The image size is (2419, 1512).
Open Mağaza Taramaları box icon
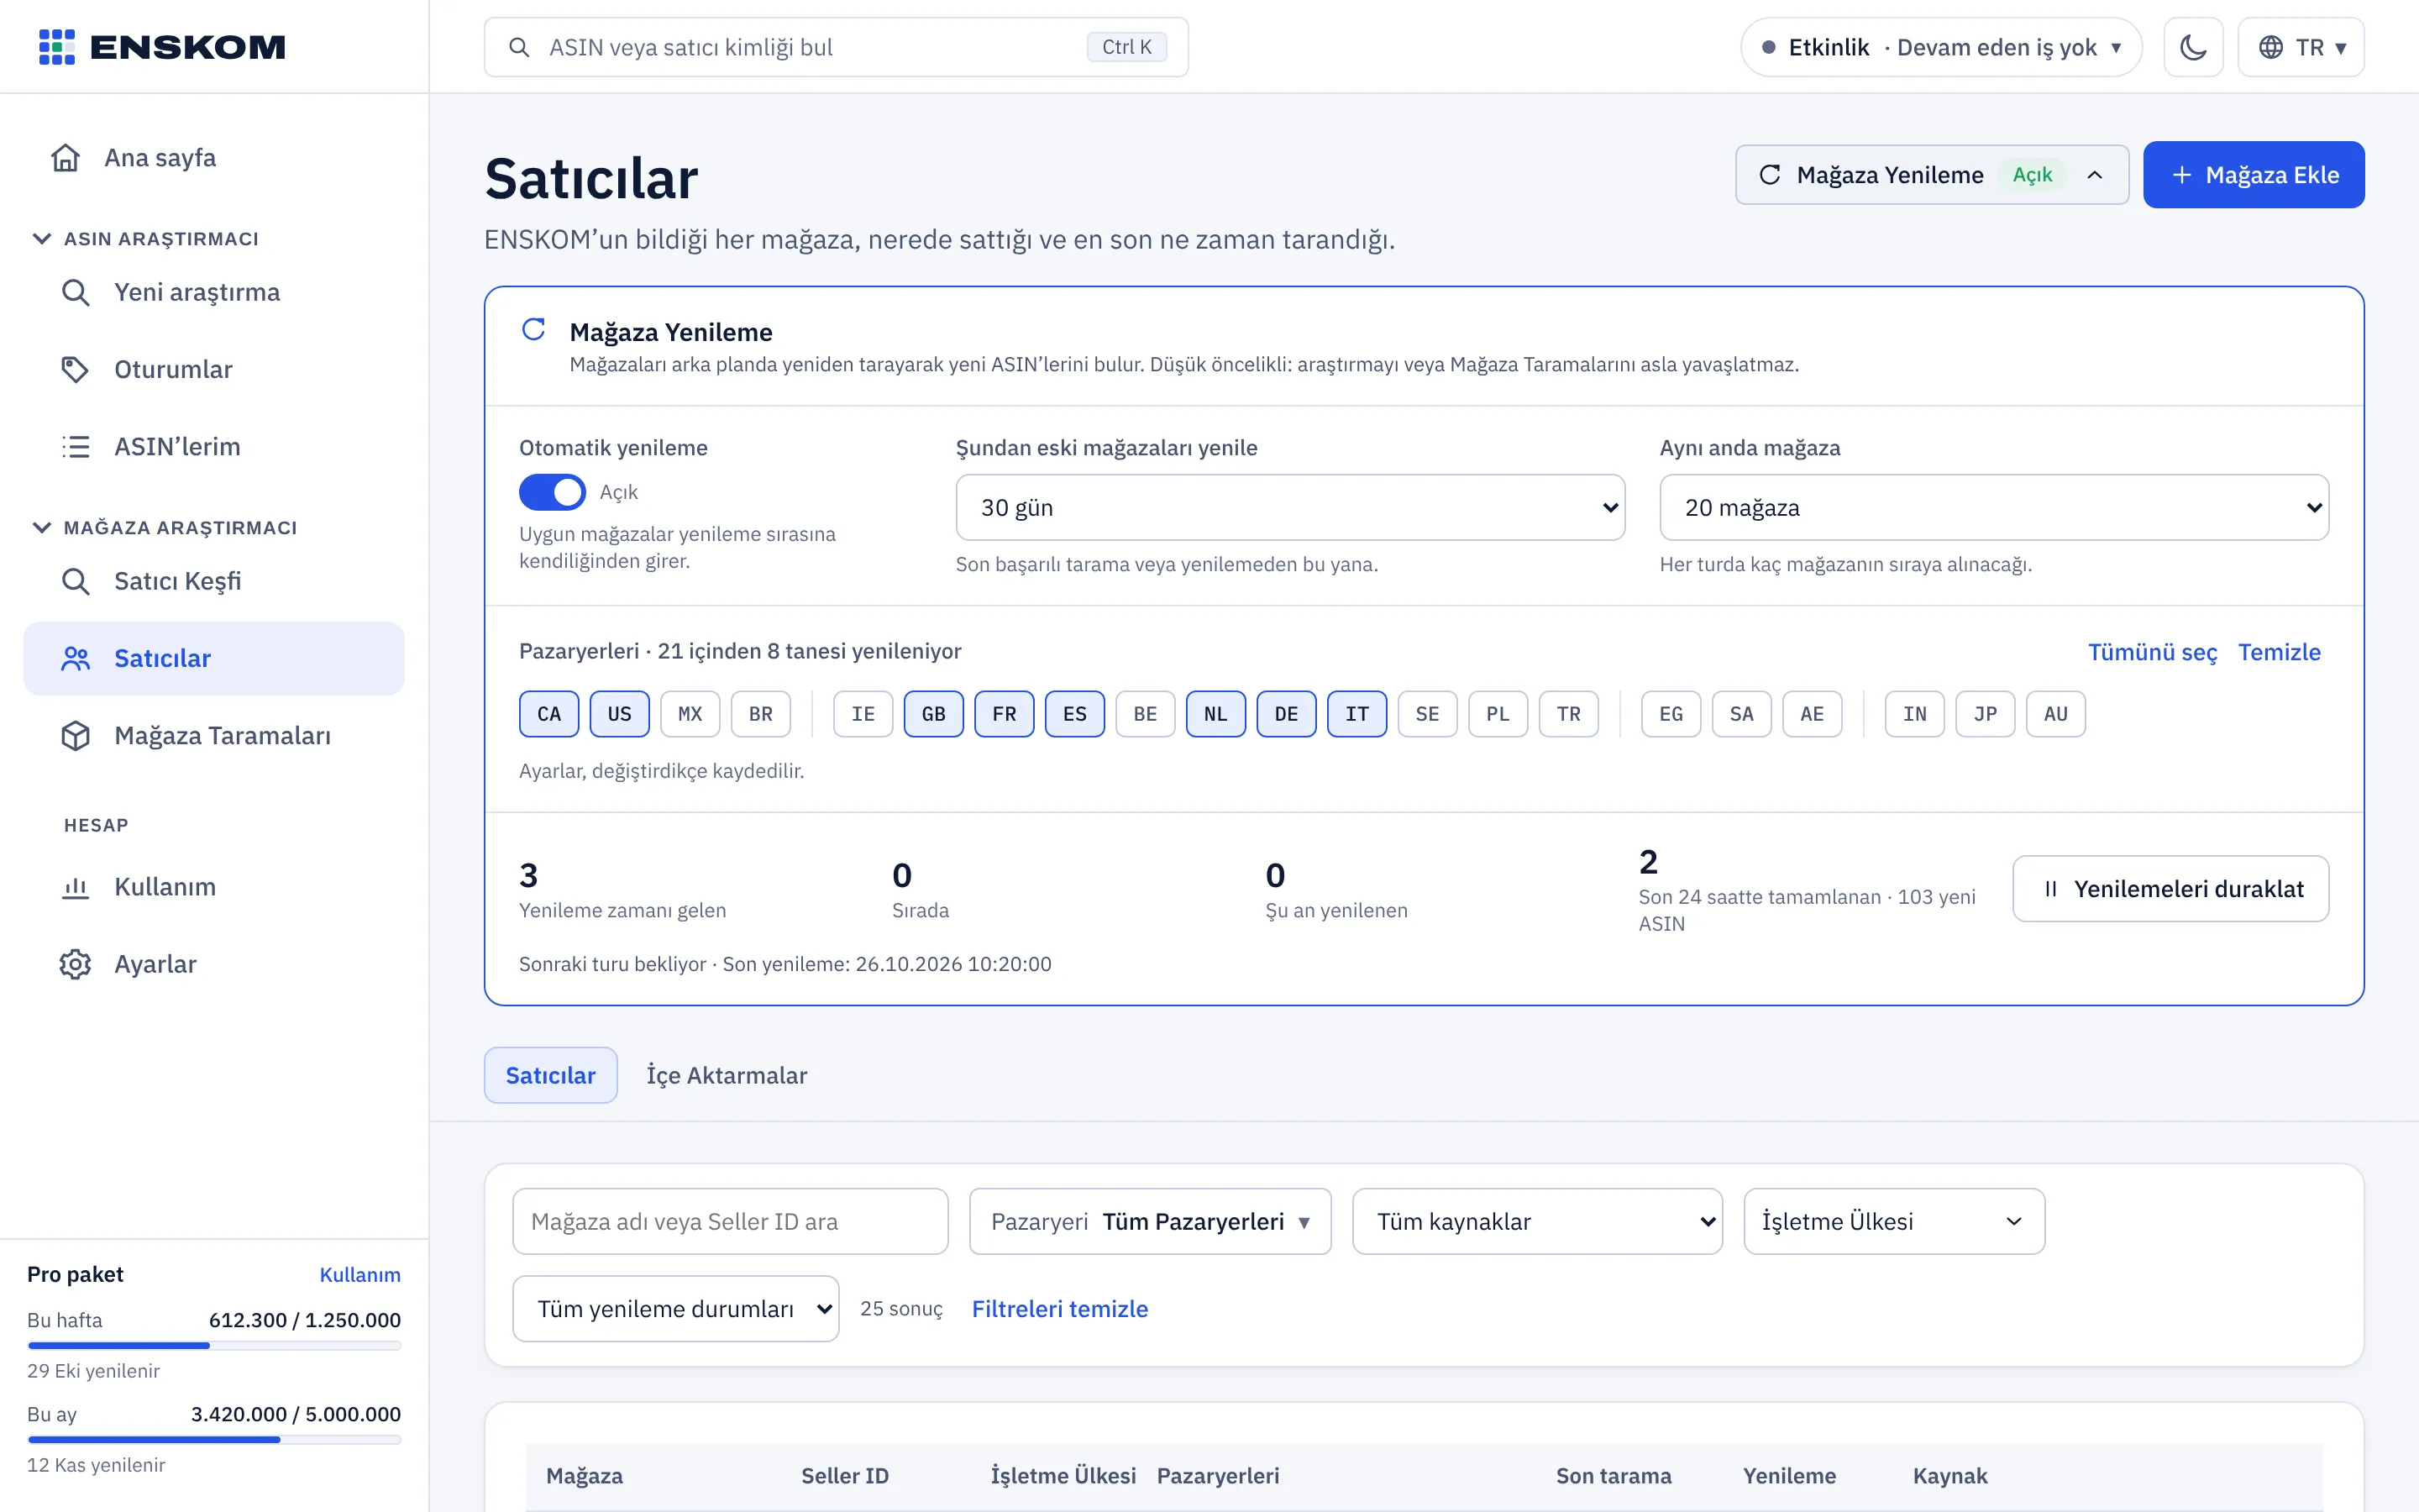(x=75, y=735)
